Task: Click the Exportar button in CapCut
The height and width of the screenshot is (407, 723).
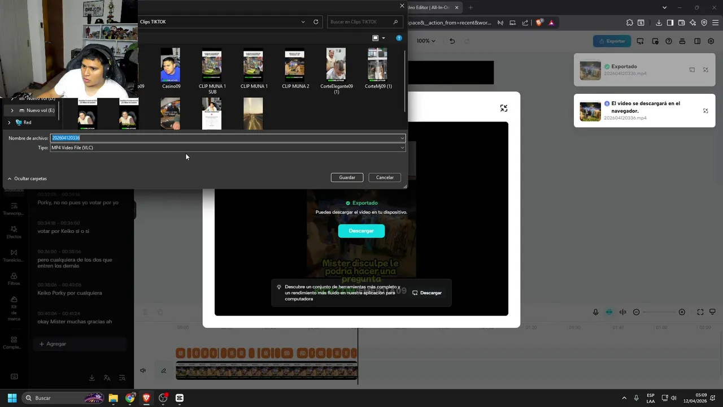Action: (612, 41)
